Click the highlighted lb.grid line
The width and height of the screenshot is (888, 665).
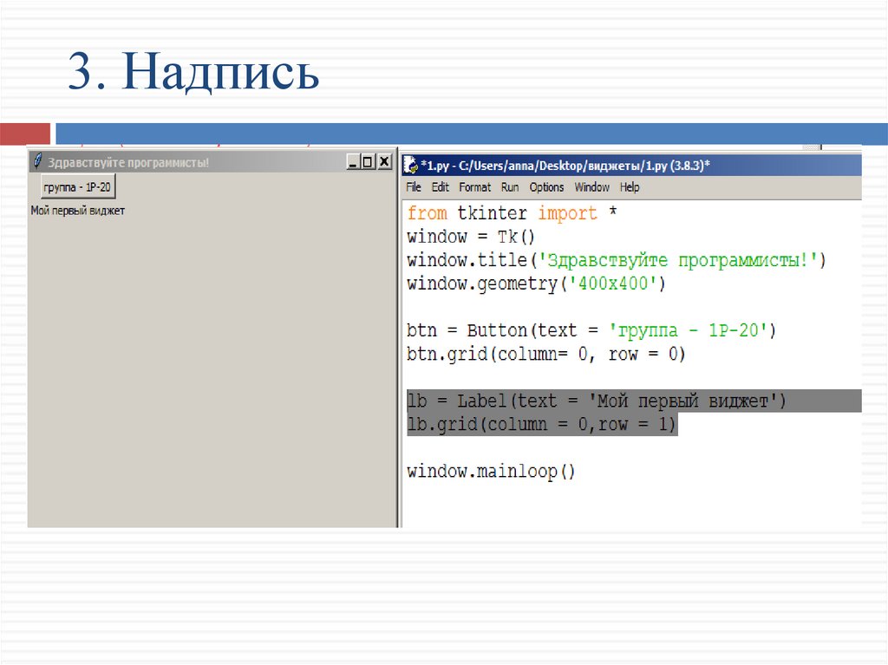pyautogui.click(x=542, y=424)
